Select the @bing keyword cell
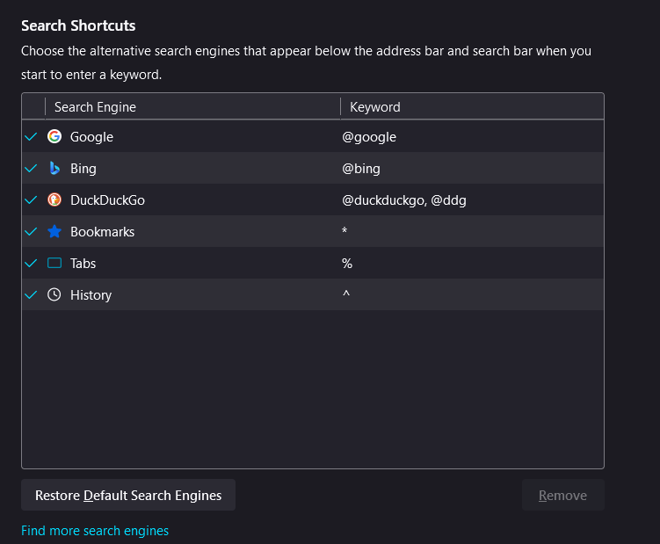 tap(361, 169)
